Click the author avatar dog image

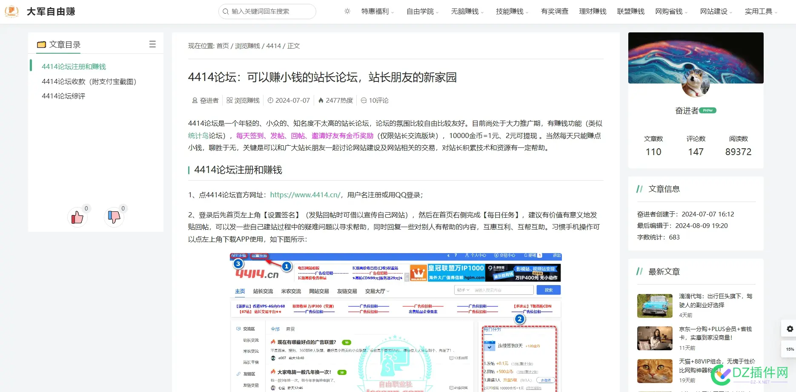pyautogui.click(x=696, y=84)
